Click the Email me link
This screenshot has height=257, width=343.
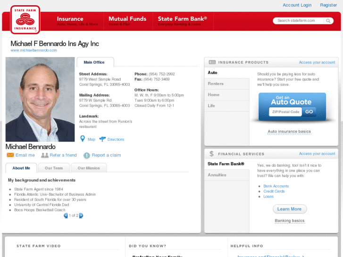[x=25, y=155]
